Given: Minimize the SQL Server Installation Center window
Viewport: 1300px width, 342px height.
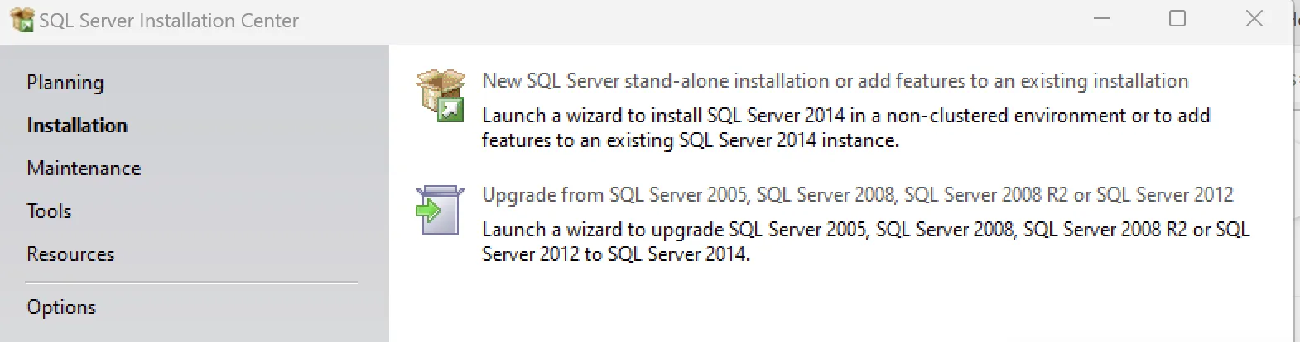Looking at the screenshot, I should pos(1102,19).
